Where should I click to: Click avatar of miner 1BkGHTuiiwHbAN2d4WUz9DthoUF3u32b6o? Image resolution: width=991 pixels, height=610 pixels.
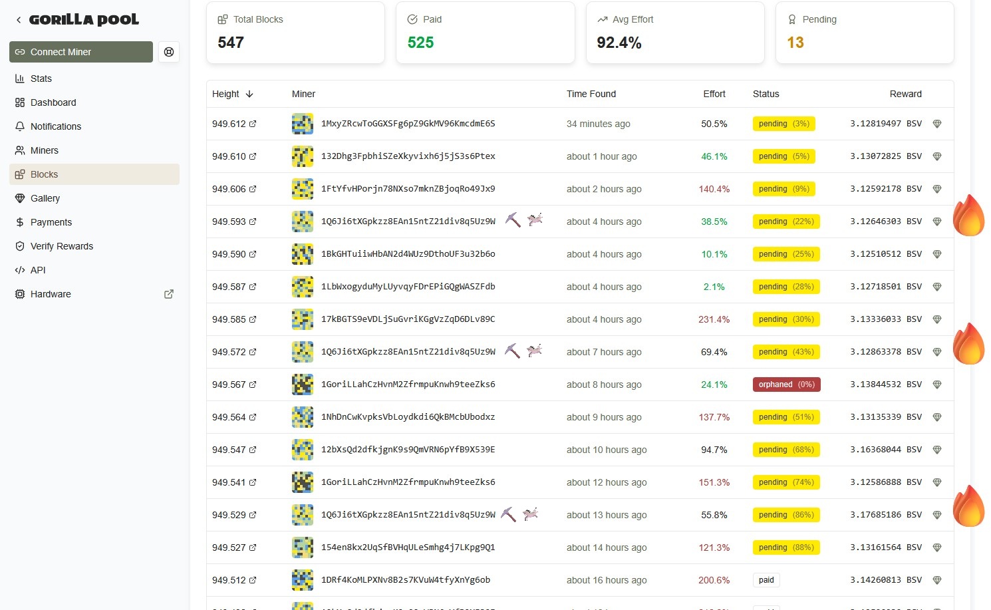pos(303,254)
